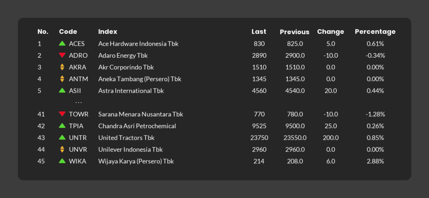Click the orange unchanged icon beside UNVR

tap(62, 149)
